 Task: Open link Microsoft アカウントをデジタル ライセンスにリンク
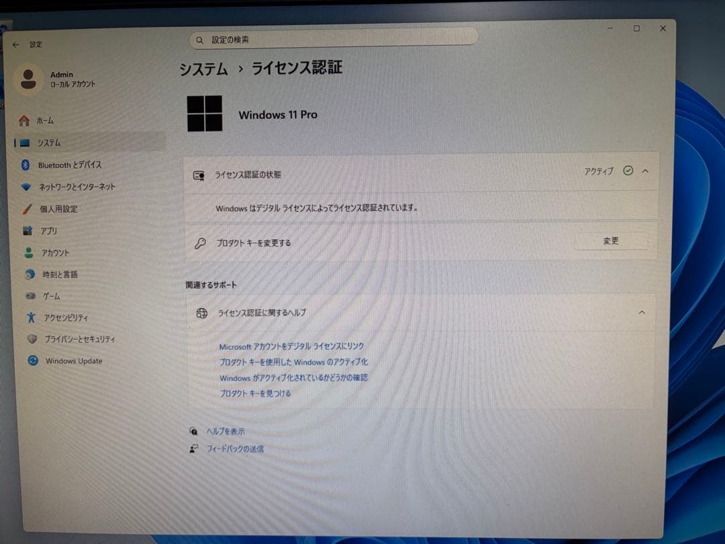pyautogui.click(x=291, y=346)
